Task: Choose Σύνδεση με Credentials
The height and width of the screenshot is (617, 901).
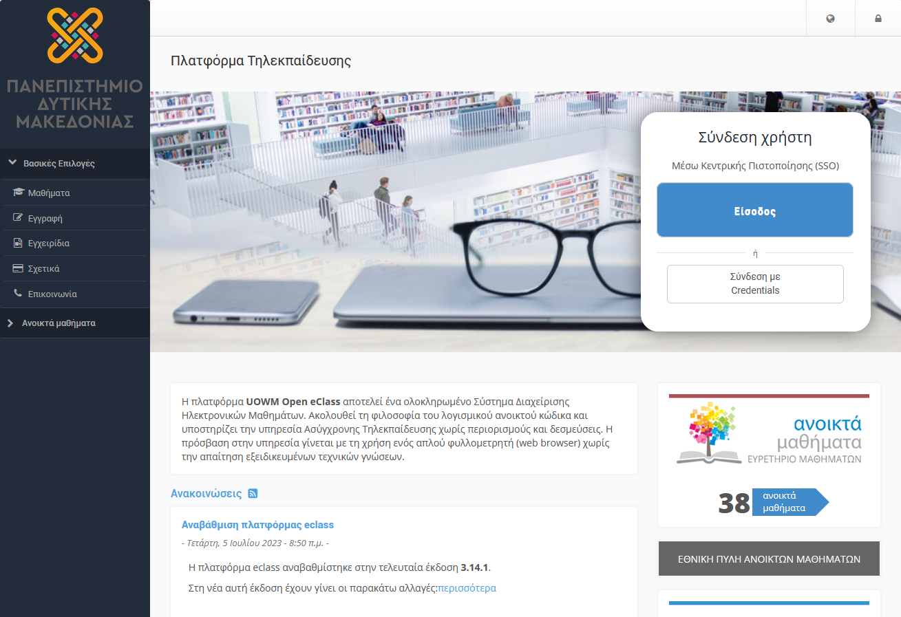Action: pyautogui.click(x=754, y=283)
